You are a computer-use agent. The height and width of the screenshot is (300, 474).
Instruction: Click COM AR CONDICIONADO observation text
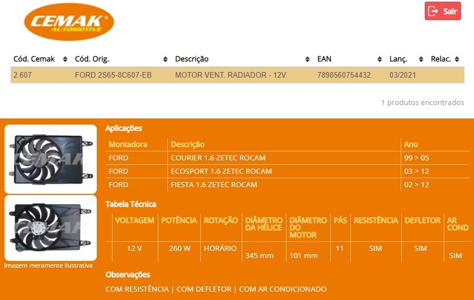[283, 289]
